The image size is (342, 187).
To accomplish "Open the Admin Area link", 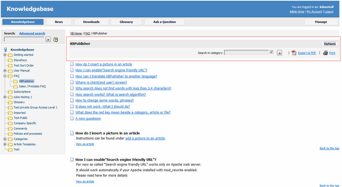I will (x=297, y=11).
